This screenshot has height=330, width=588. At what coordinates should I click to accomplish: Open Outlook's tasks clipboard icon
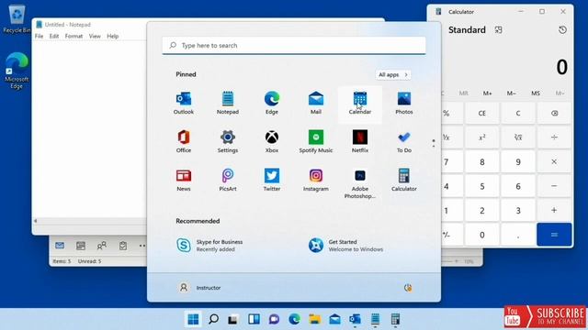(122, 246)
